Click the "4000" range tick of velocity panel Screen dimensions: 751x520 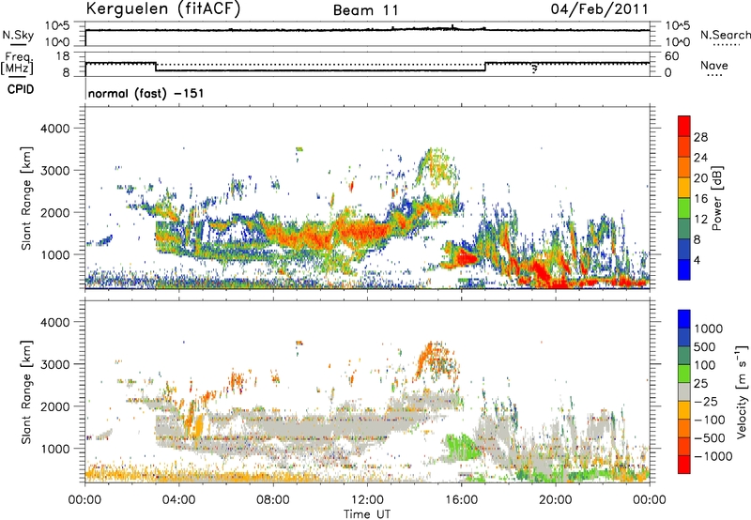[55, 322]
